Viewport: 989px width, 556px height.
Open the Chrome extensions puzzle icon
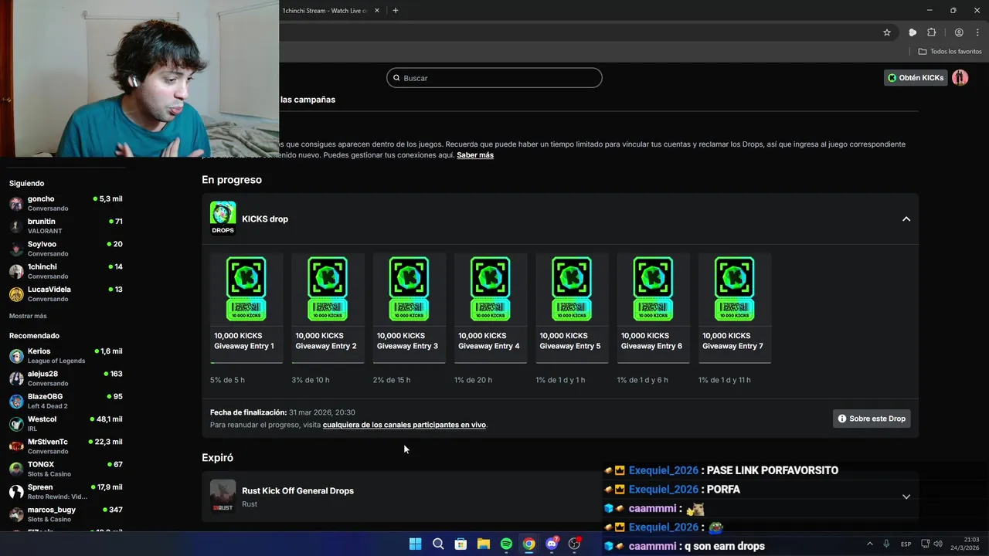click(931, 32)
